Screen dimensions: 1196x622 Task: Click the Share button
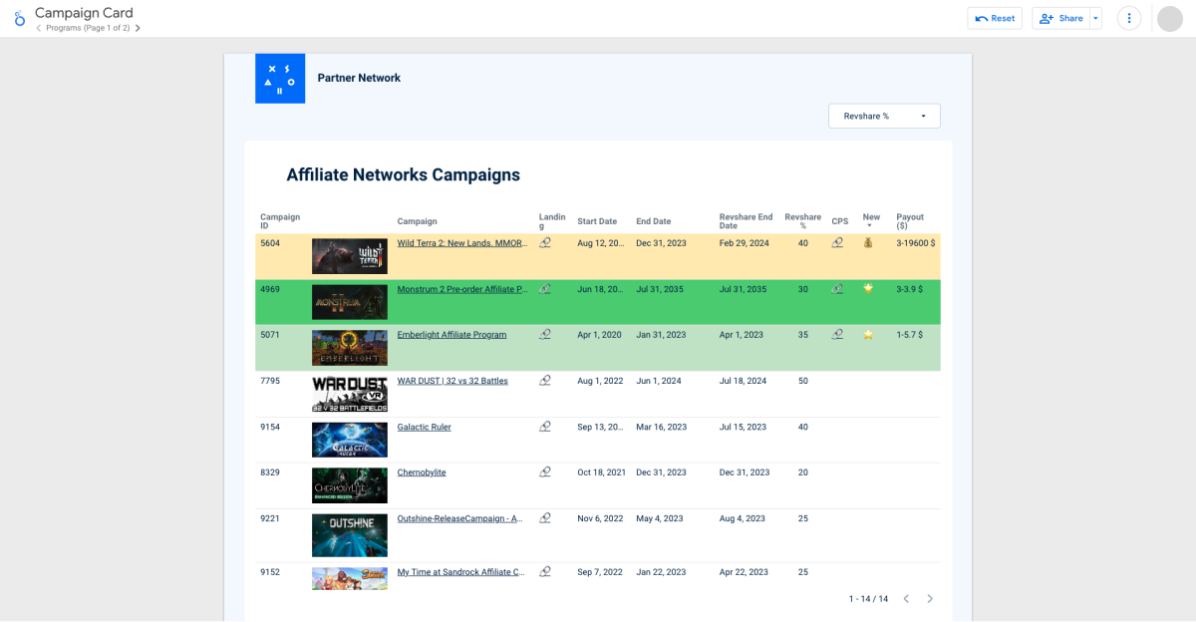click(1060, 18)
